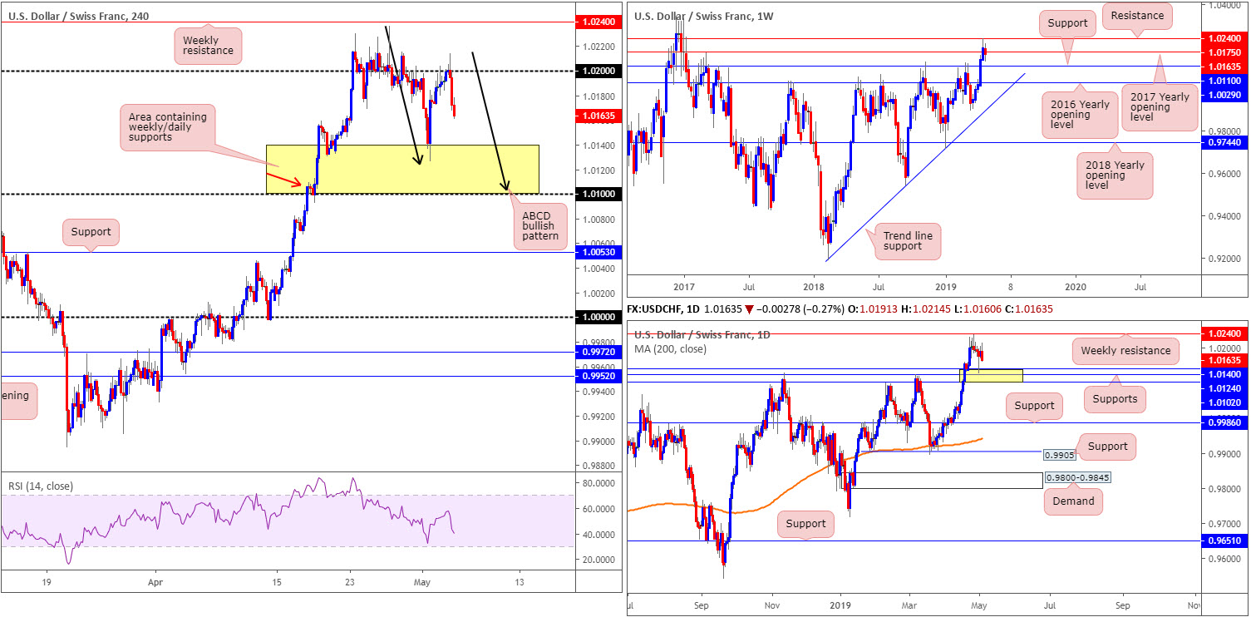Select the 'Support' callout on the weekly chart
The width and height of the screenshot is (1251, 617).
(1067, 23)
